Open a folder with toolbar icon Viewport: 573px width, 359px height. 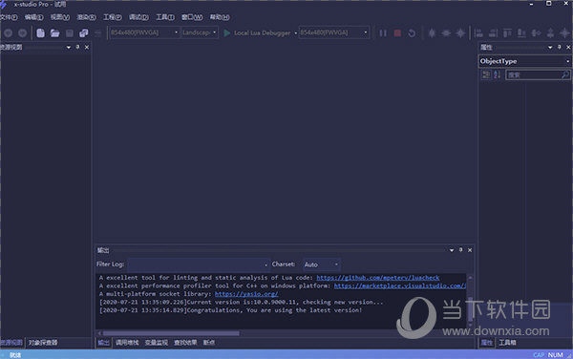tap(54, 33)
